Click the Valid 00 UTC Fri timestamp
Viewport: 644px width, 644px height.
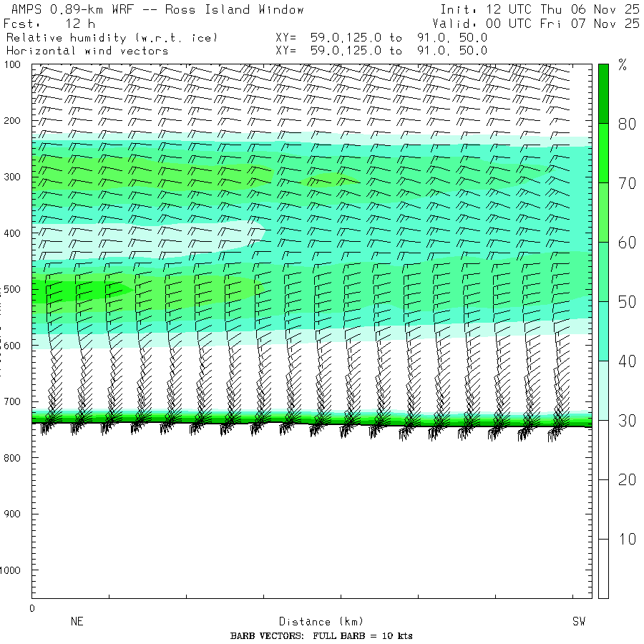(535, 24)
